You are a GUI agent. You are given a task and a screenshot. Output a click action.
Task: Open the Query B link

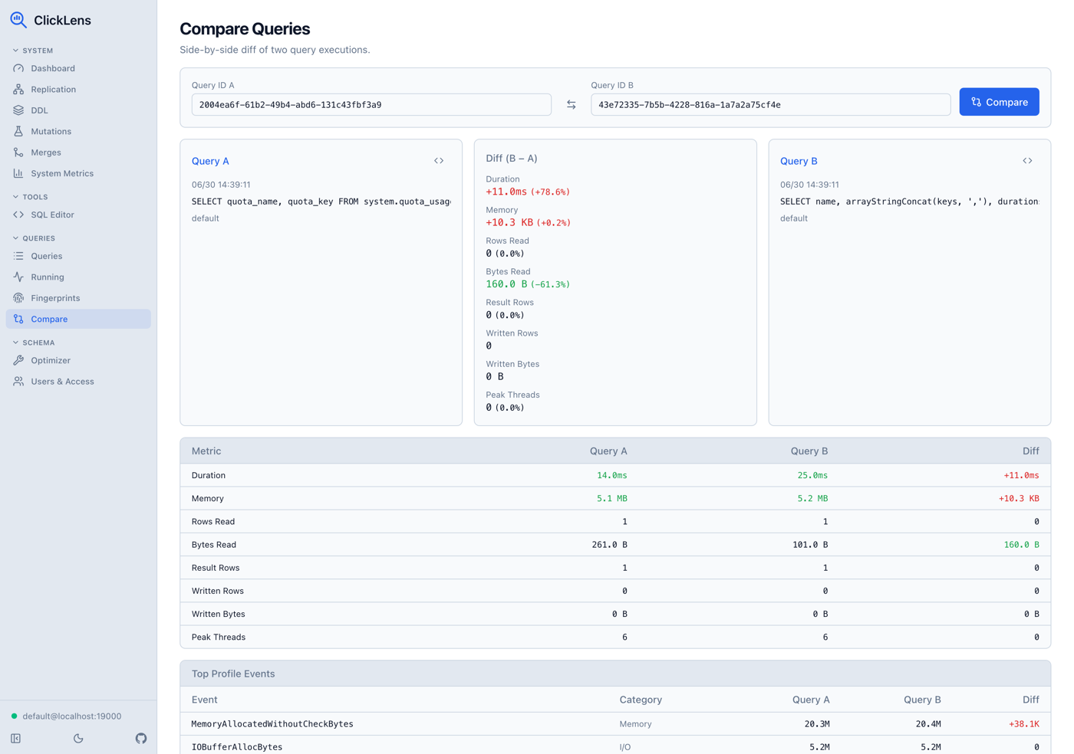tap(799, 161)
